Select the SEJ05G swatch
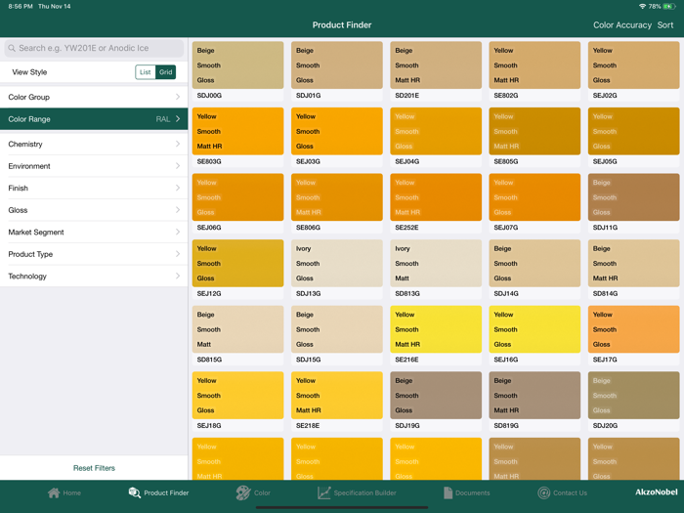The image size is (684, 513). [634, 131]
